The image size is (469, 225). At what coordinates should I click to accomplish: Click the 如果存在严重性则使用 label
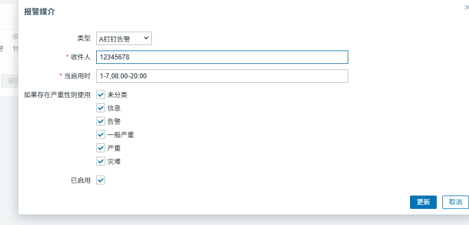(x=57, y=94)
